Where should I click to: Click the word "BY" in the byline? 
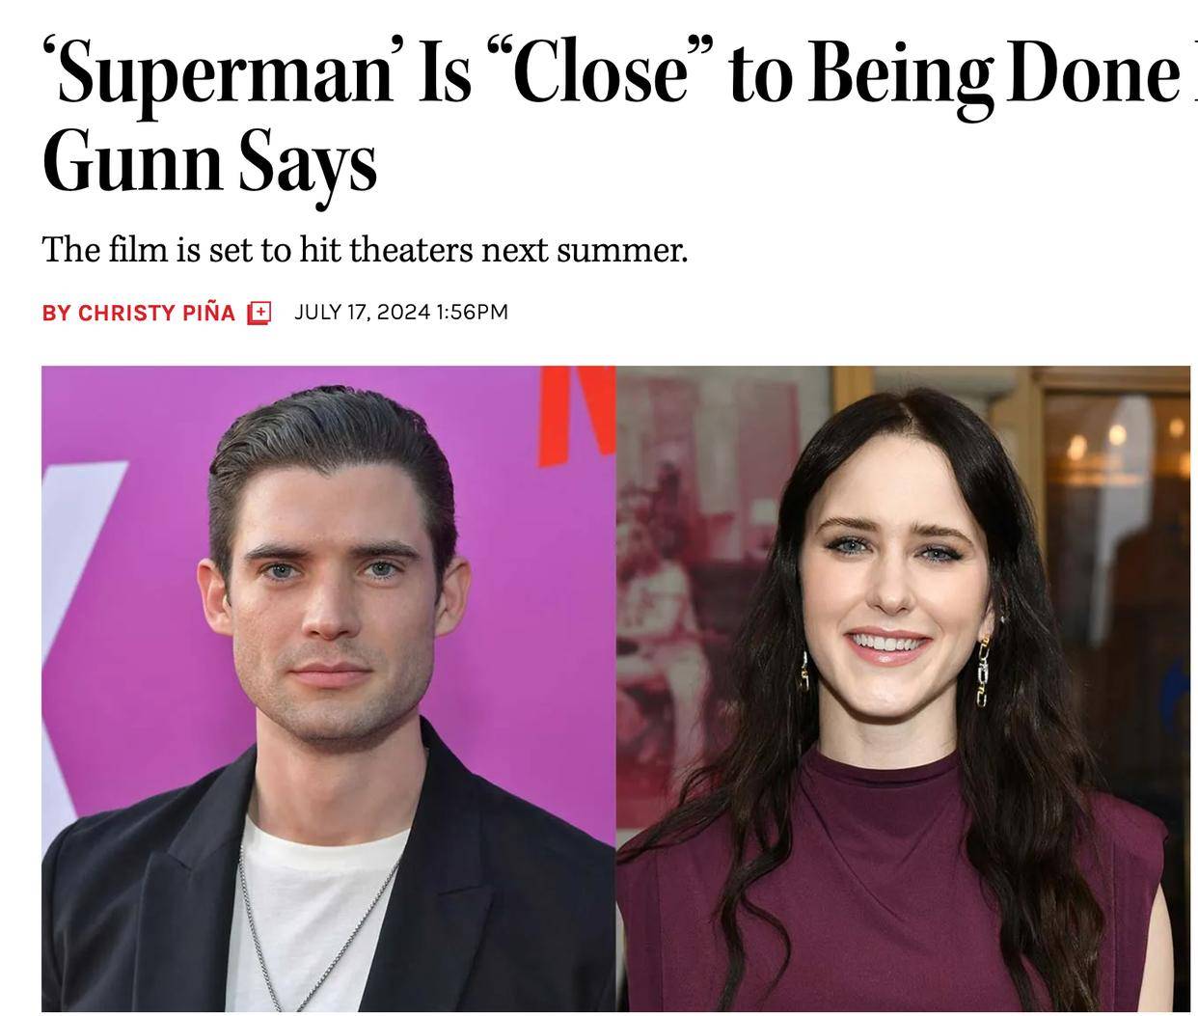coord(57,313)
